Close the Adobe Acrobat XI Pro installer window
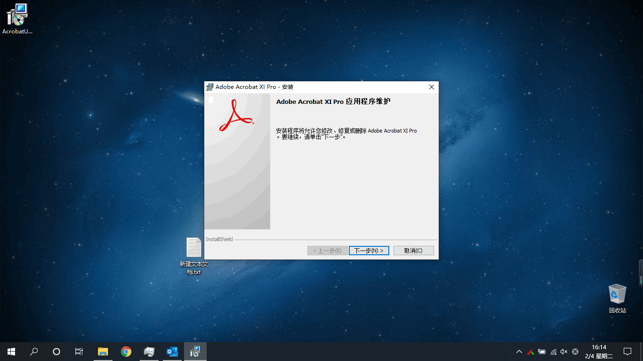The height and width of the screenshot is (361, 643). coord(431,87)
